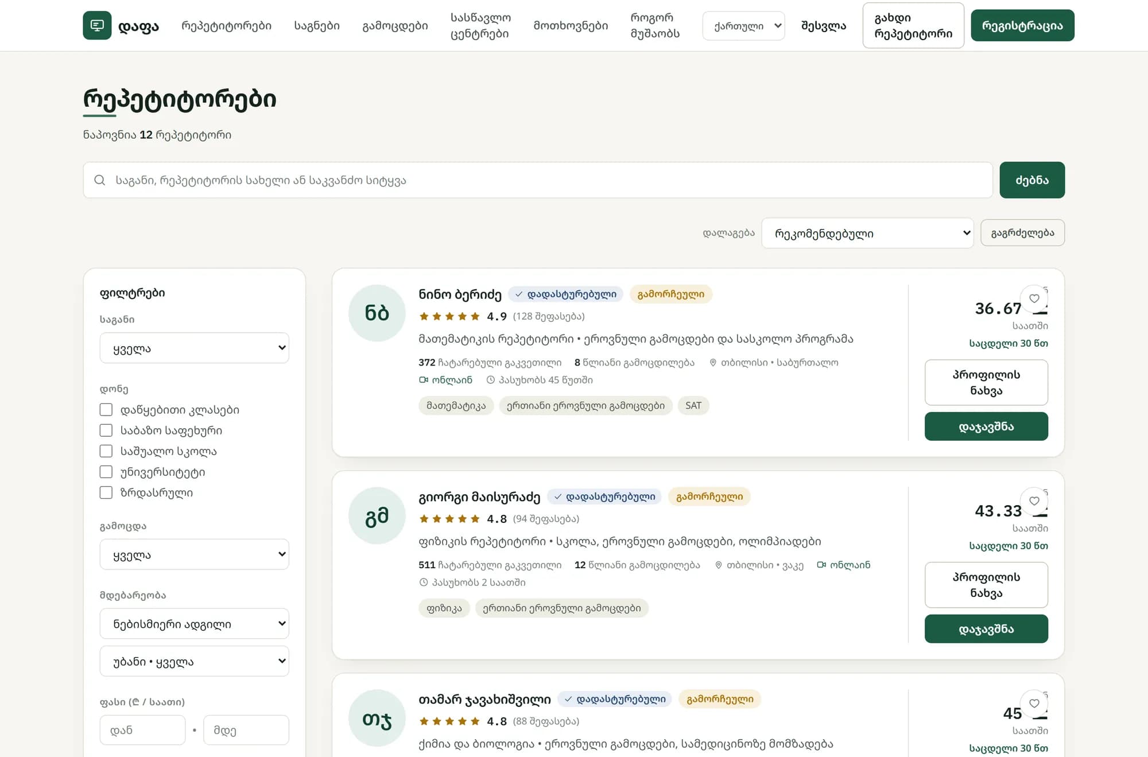1148x757 pixels.
Task: Click the დან minimum price field
Action: [142, 730]
